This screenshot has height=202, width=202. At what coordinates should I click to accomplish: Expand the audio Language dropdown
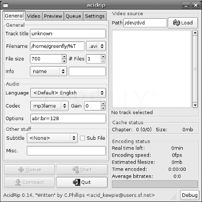point(68,93)
